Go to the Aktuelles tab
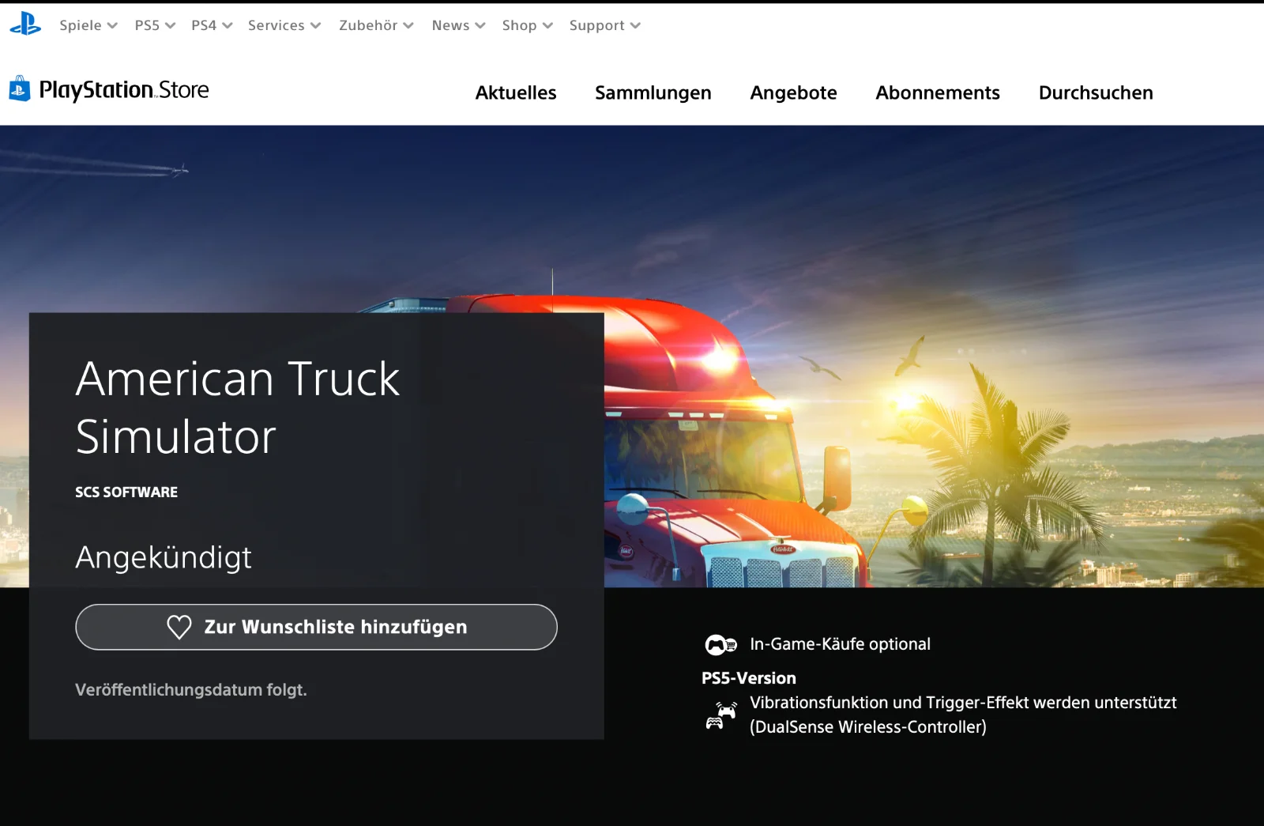Viewport: 1264px width, 826px height. [516, 92]
